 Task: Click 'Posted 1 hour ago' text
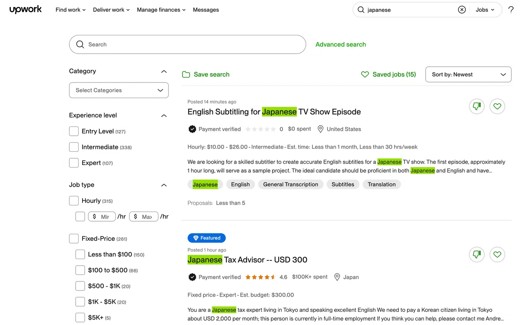tap(207, 250)
